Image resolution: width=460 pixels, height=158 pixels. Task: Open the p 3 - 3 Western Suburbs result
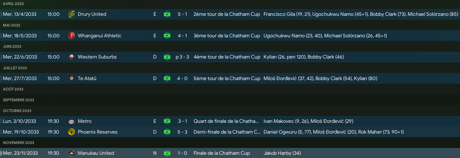coord(182,57)
